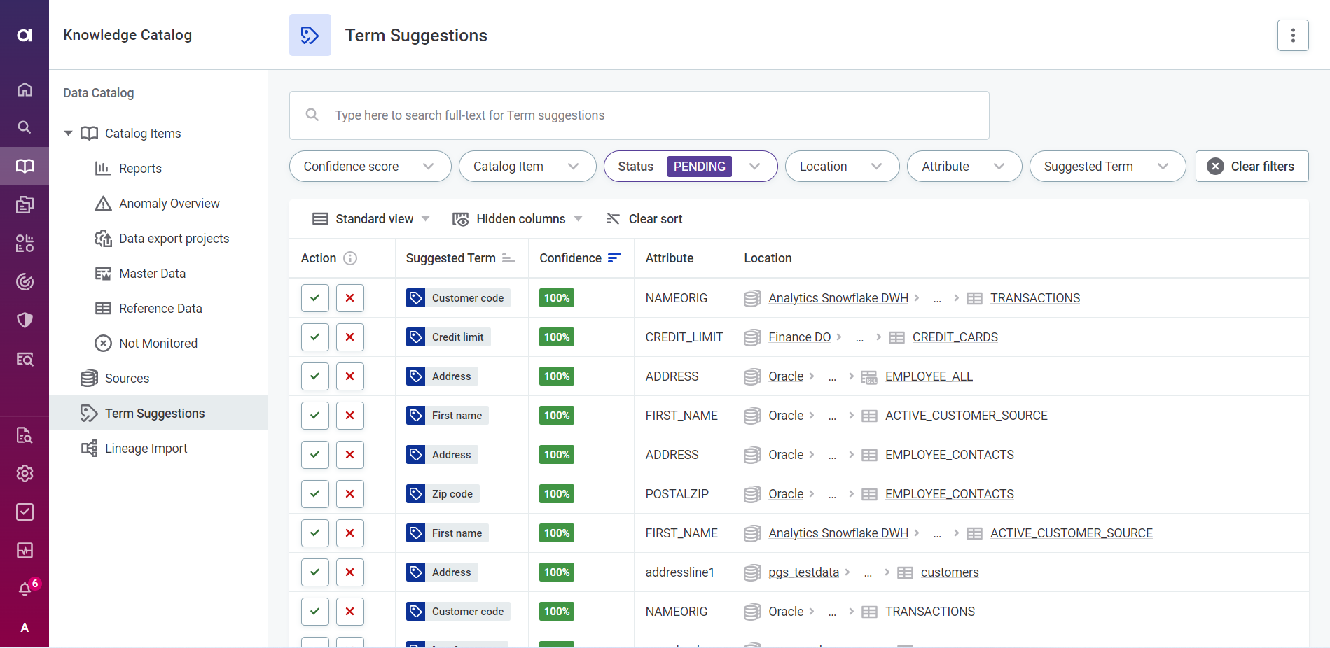Reject the Zip code suggestion
The width and height of the screenshot is (1330, 648).
[349, 494]
